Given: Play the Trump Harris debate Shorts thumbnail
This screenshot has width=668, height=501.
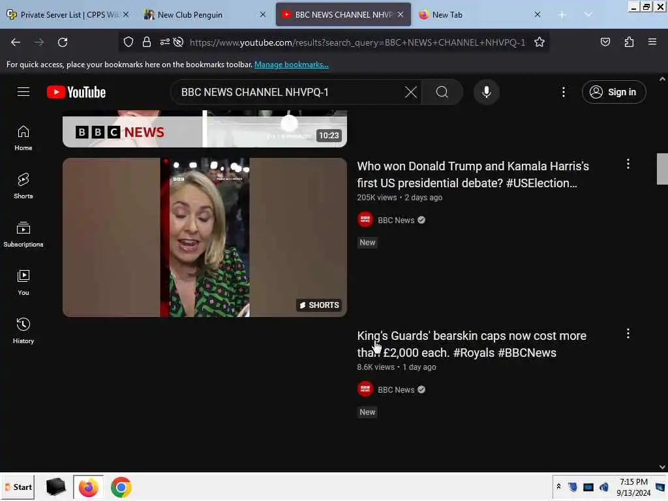Looking at the screenshot, I should coord(205,237).
